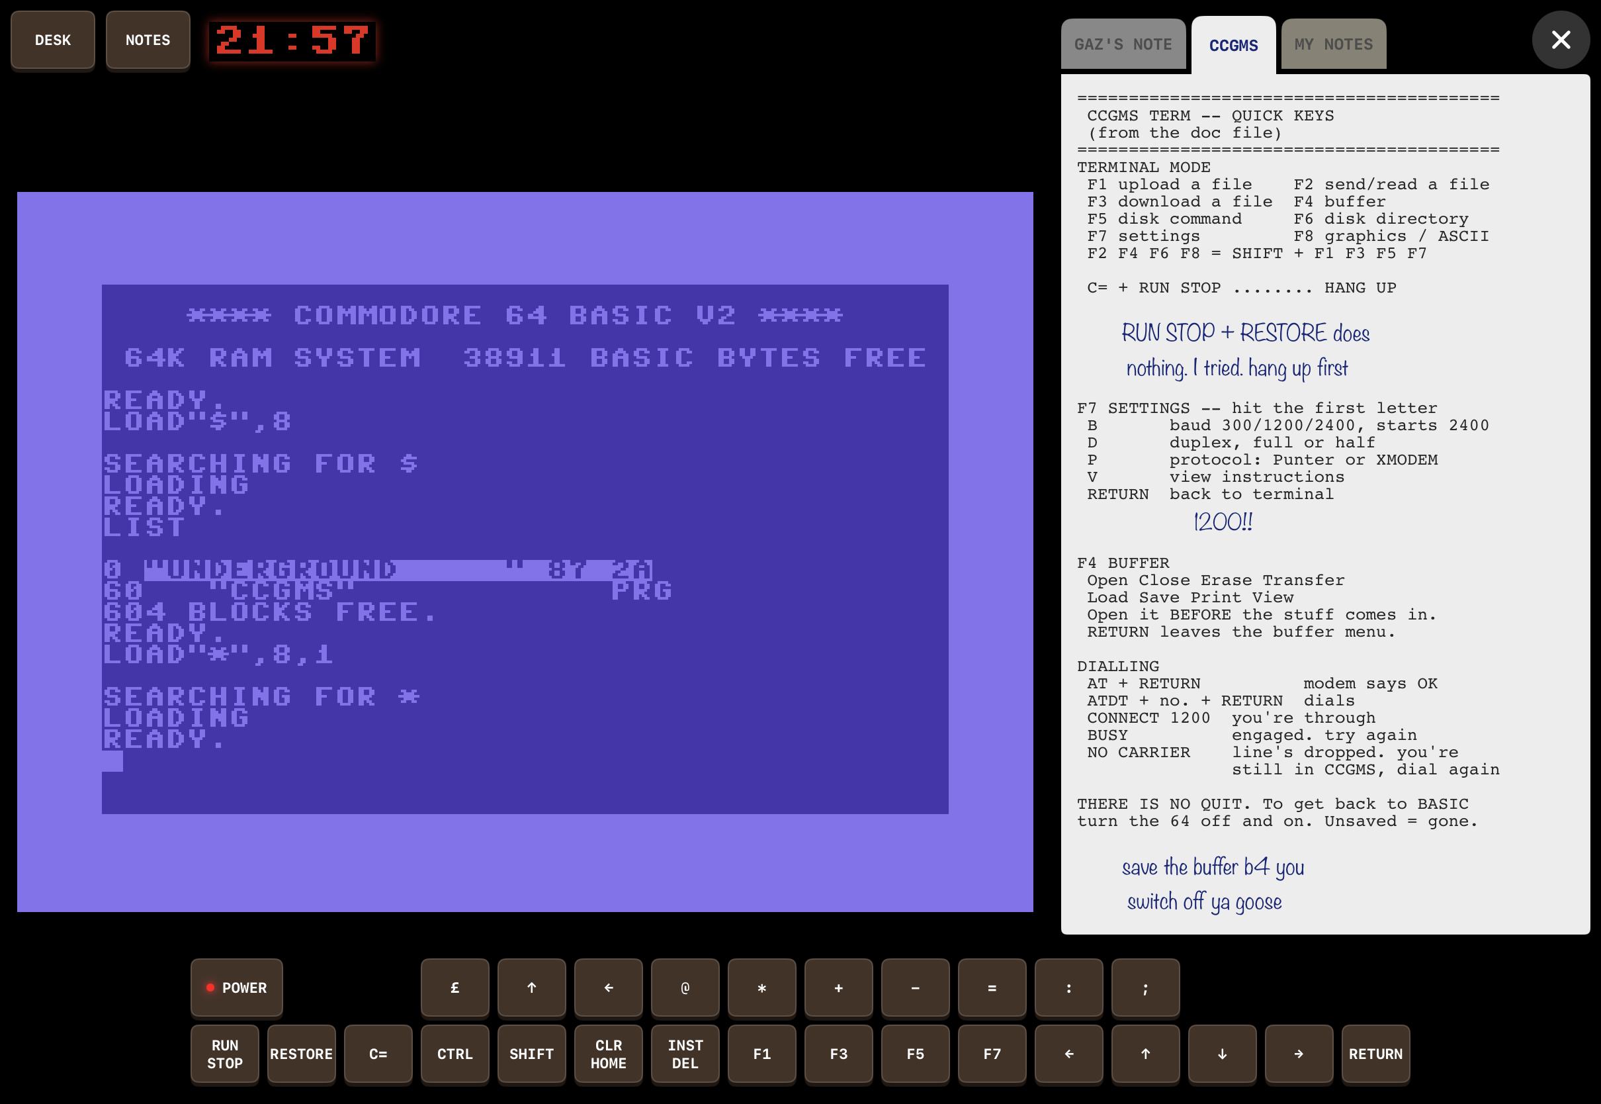Image resolution: width=1601 pixels, height=1104 pixels.
Task: Hit the RETURN key
Action: pyautogui.click(x=1375, y=1054)
